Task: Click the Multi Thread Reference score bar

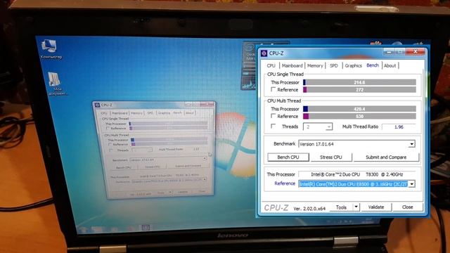Action: (x=359, y=116)
